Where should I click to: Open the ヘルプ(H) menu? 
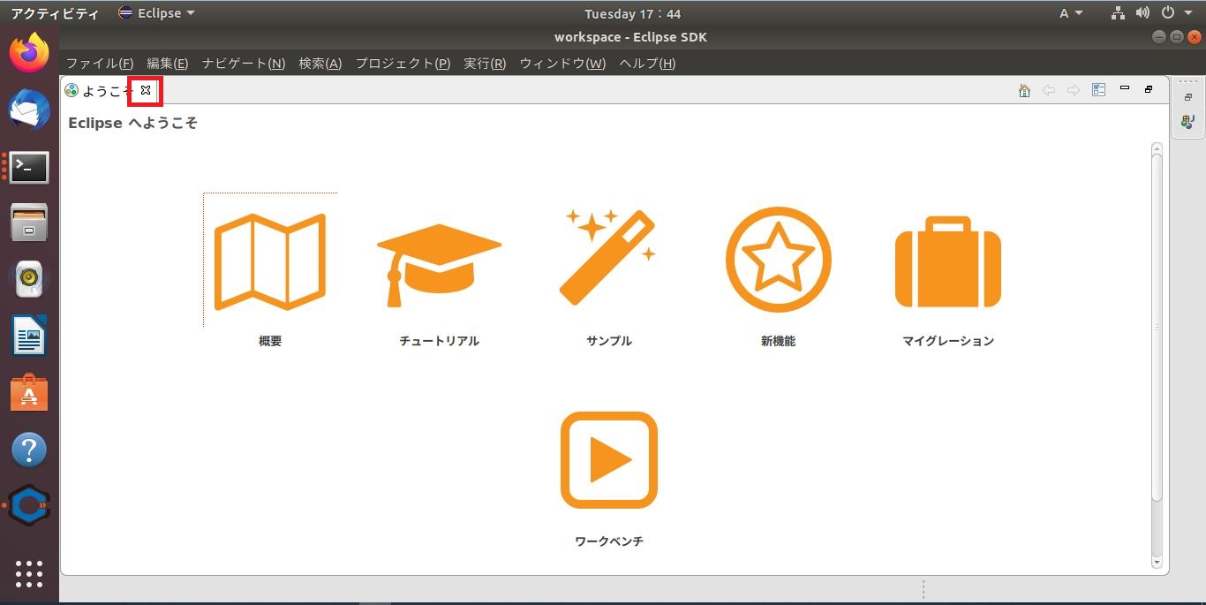[x=647, y=64]
